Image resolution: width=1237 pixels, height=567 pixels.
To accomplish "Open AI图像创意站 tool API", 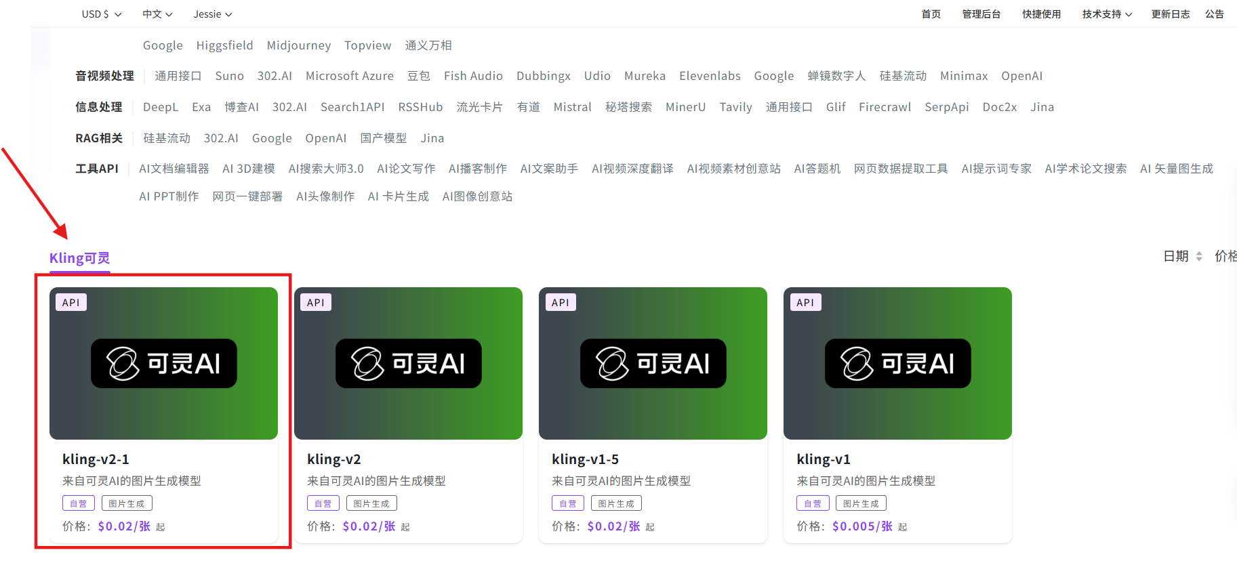I will pyautogui.click(x=477, y=196).
